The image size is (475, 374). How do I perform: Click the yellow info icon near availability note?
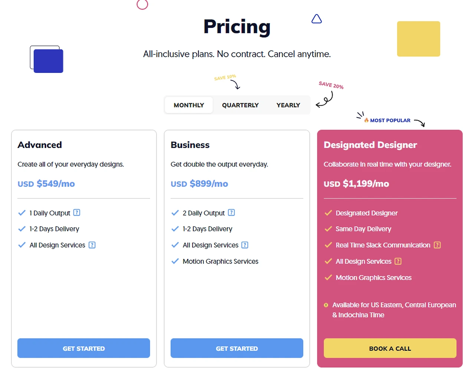click(x=326, y=305)
